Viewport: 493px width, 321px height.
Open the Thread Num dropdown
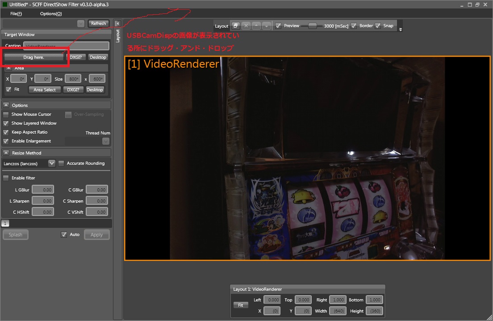(106, 142)
